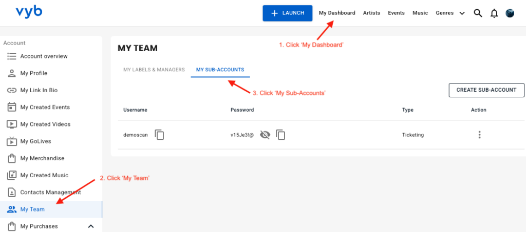Open My Dashboard from top navigation
The width and height of the screenshot is (526, 232).
[337, 13]
